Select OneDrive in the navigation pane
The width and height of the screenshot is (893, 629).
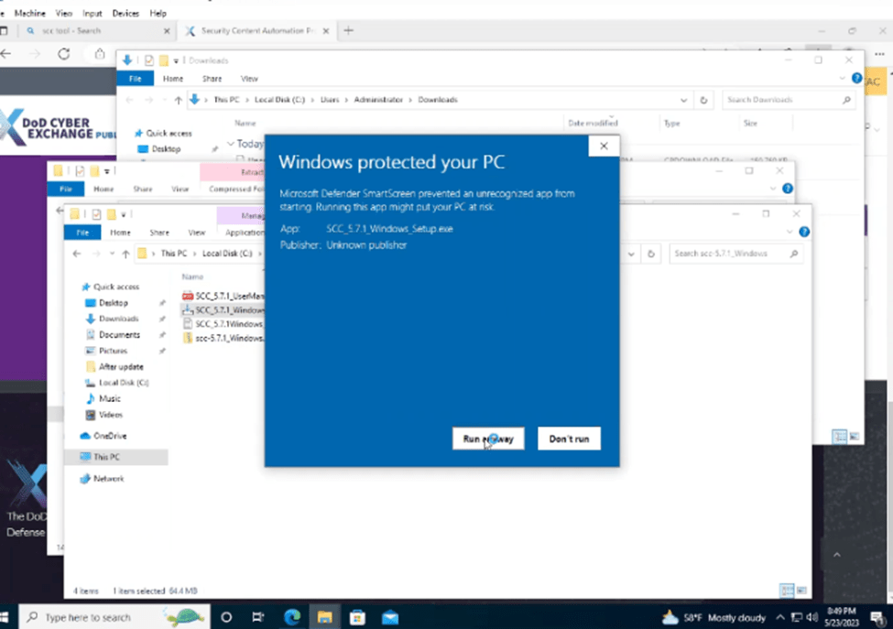click(x=109, y=436)
